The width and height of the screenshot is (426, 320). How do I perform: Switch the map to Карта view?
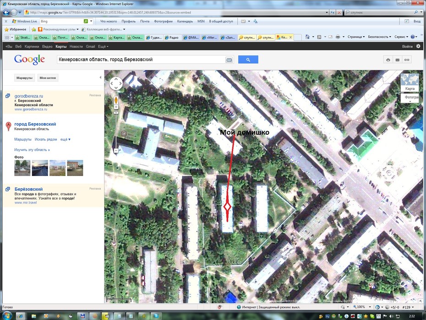tap(410, 83)
